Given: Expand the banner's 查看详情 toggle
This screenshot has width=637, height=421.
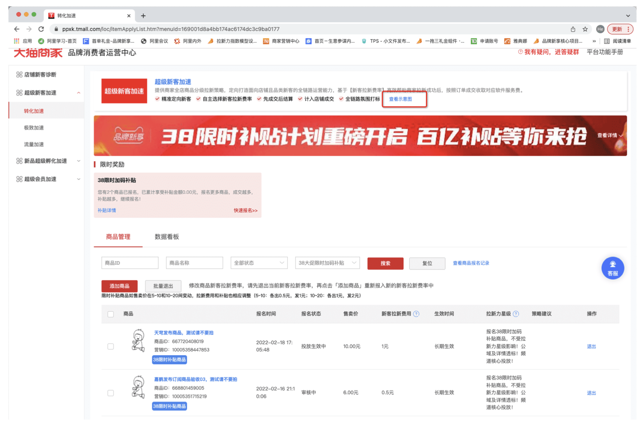Looking at the screenshot, I should click(610, 135).
